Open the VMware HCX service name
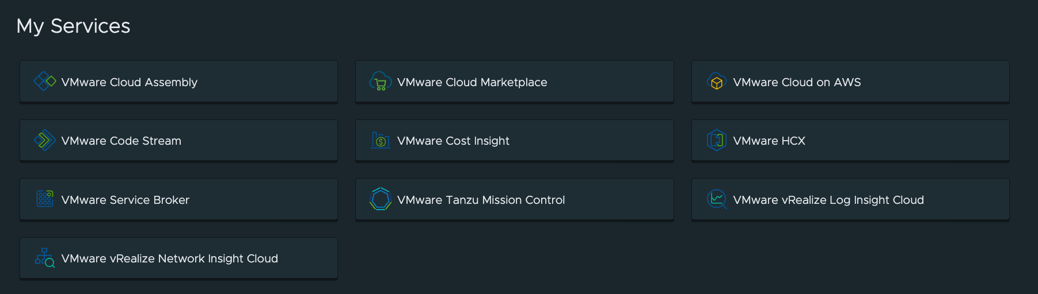1038x294 pixels. pos(769,141)
